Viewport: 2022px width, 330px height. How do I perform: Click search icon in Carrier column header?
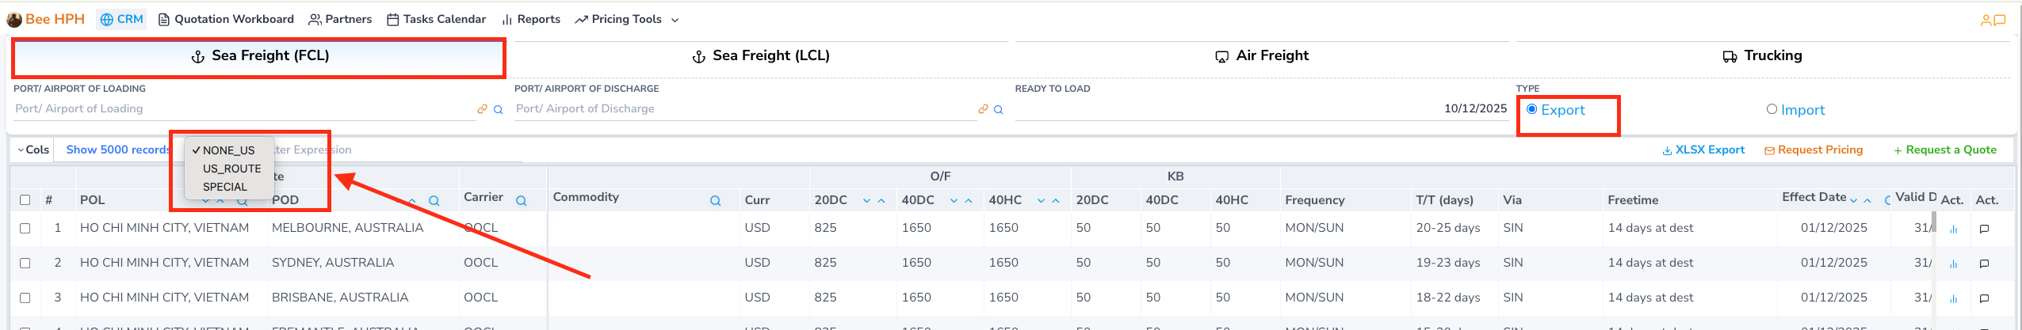pos(522,201)
